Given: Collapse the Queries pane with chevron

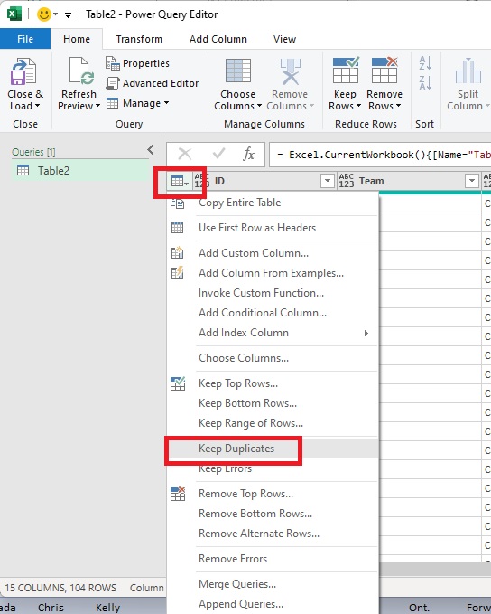Looking at the screenshot, I should (151, 149).
